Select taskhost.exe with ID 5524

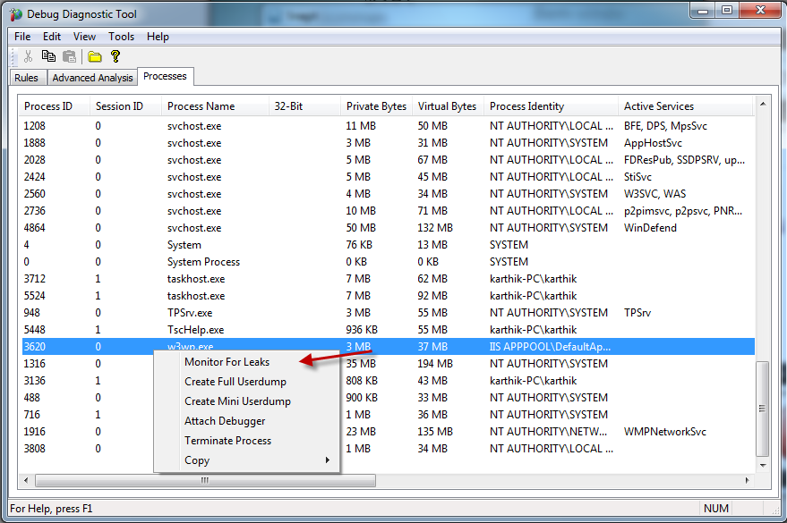388,296
